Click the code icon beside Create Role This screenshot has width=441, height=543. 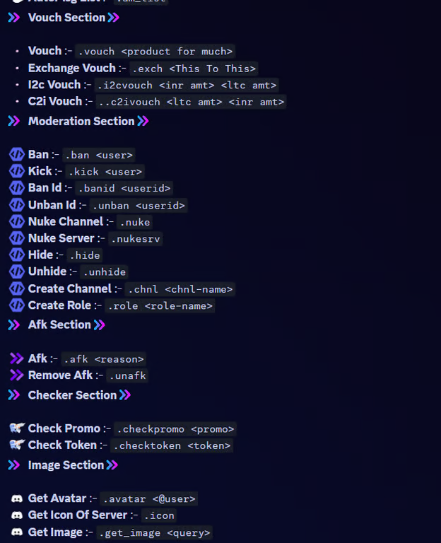17,306
